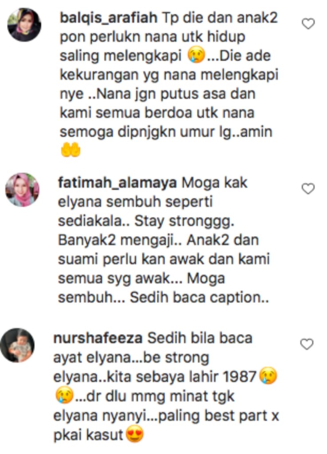The image size is (327, 454).
Task: Click 'paling best part x' comment text
Action: click(x=219, y=416)
